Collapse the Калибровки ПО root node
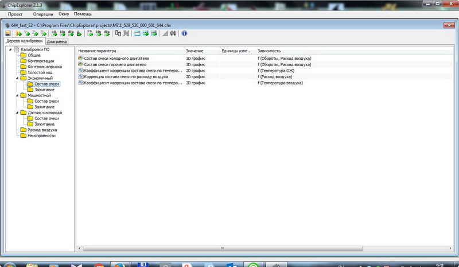The image size is (459, 267). point(10,49)
